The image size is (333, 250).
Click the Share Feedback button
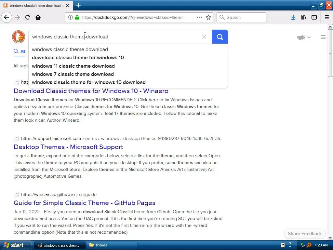pos(305,233)
